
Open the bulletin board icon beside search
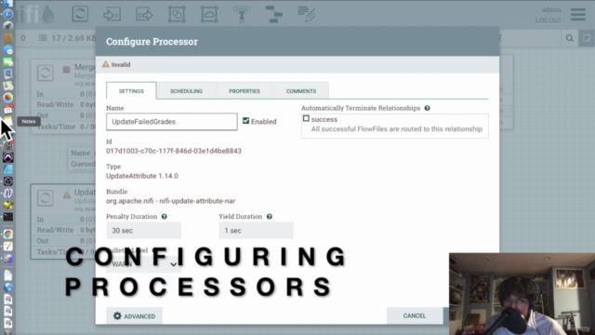[587, 38]
